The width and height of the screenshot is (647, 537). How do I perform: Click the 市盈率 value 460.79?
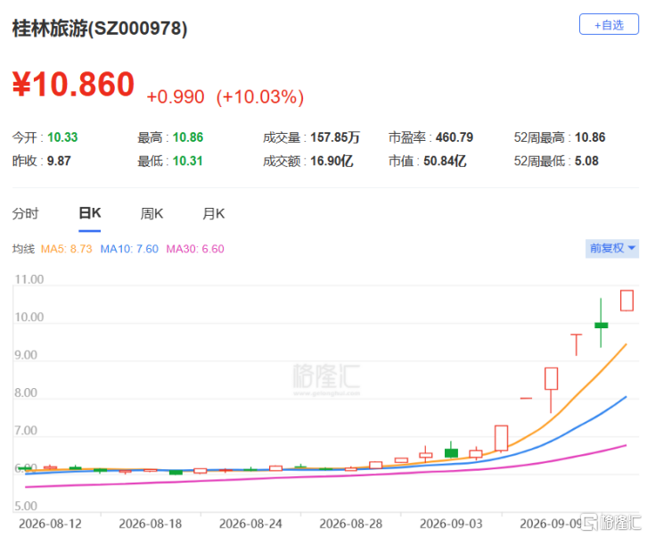(455, 137)
